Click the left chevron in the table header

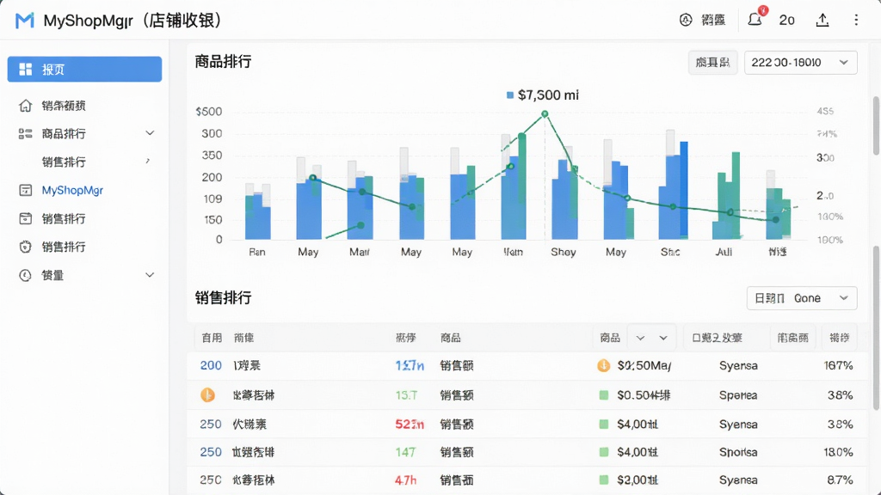pos(640,338)
